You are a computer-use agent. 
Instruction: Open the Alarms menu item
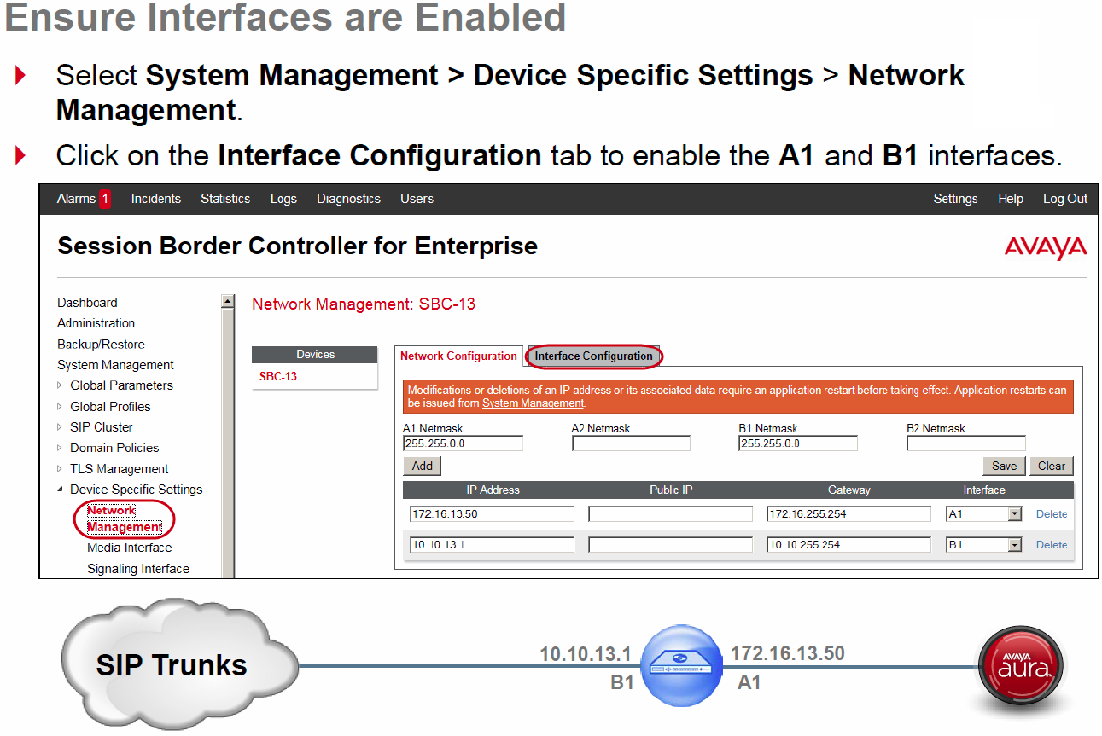coord(76,199)
